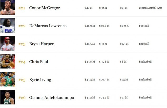167x108 pixels.
Task: Click the #26 rank number
Action: click(22, 98)
